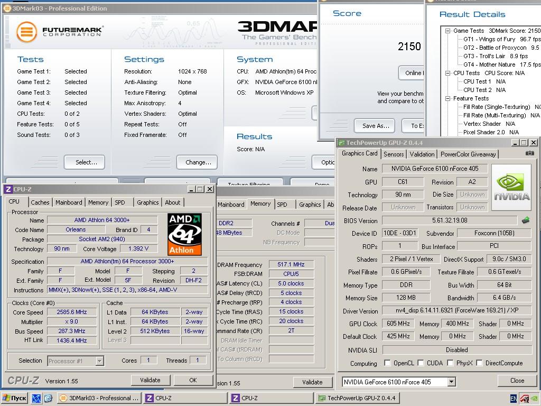Click OK in the CPU-Z window
Screen dimensions: 541x406
(193, 380)
